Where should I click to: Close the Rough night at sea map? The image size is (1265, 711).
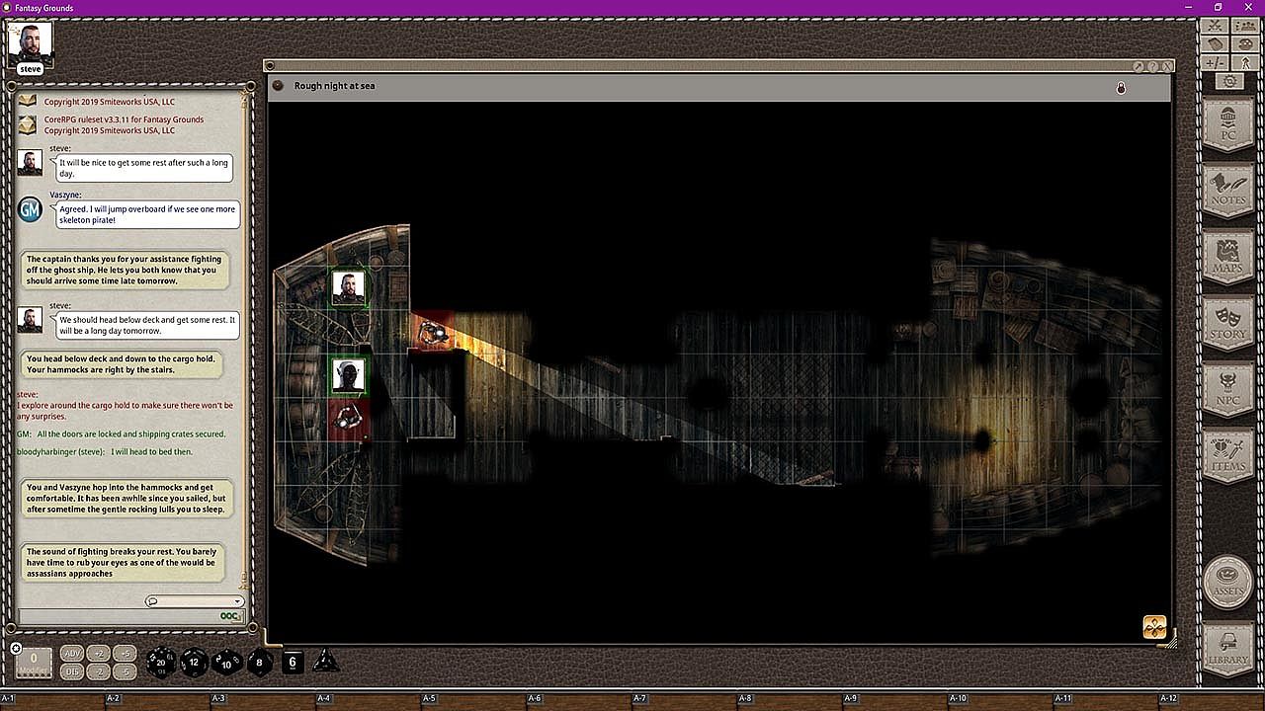pos(1167,66)
